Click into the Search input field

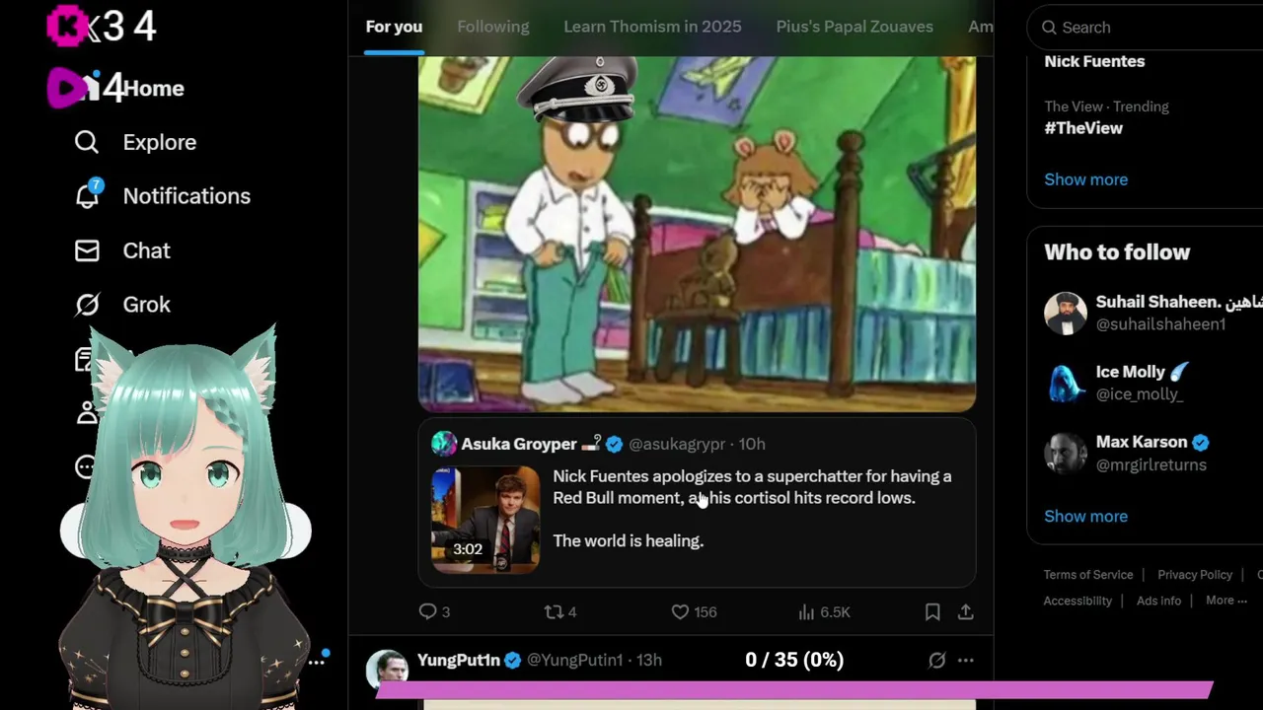(1150, 28)
